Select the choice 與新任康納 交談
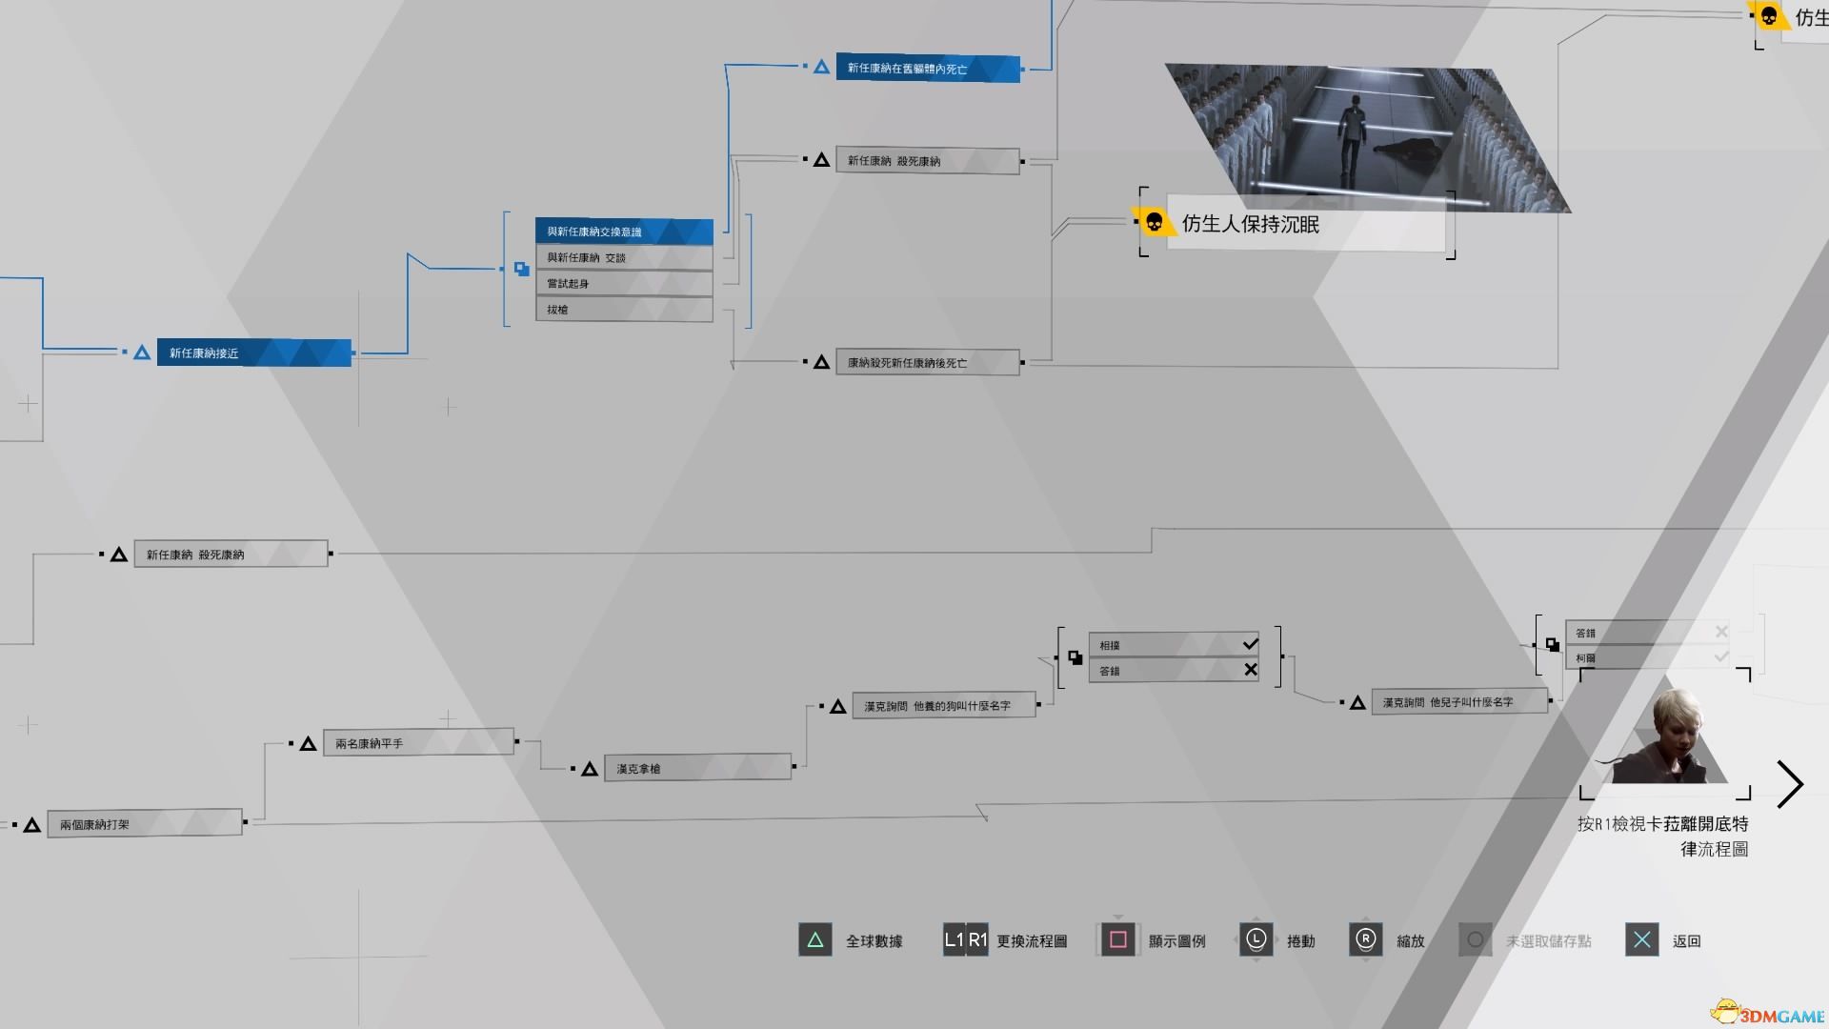 click(x=624, y=257)
